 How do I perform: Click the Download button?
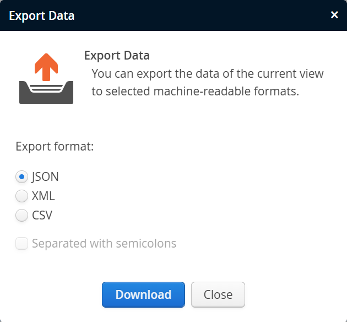click(143, 294)
